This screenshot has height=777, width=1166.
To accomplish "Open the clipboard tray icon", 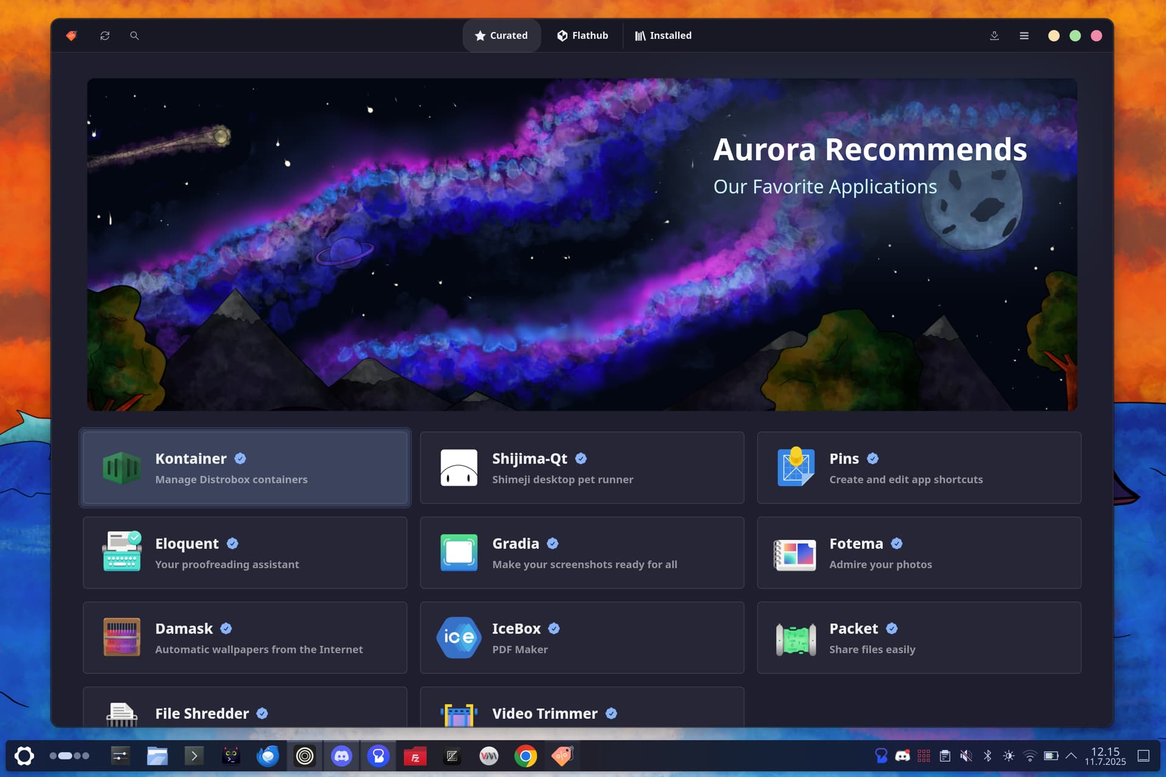I will coord(945,756).
